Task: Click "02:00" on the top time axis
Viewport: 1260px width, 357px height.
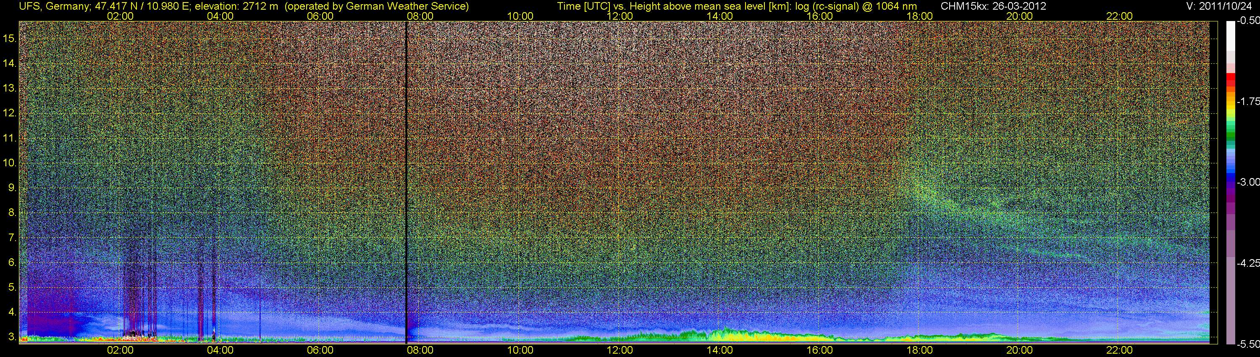Action: [120, 16]
